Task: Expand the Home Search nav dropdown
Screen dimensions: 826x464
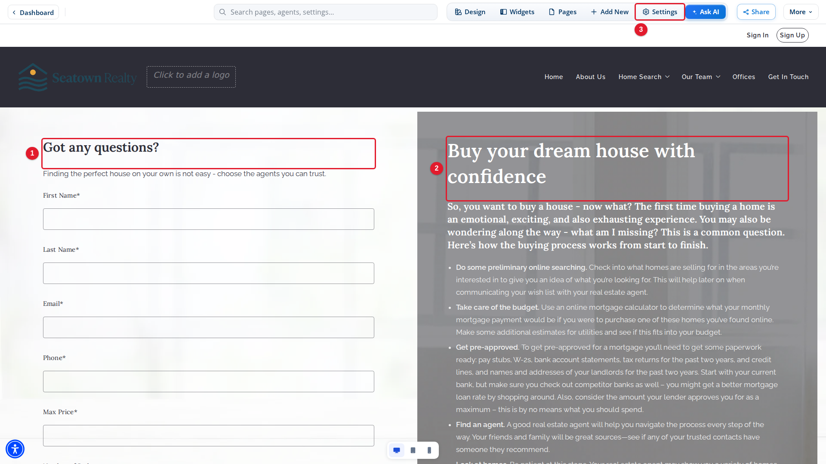Action: [x=644, y=77]
